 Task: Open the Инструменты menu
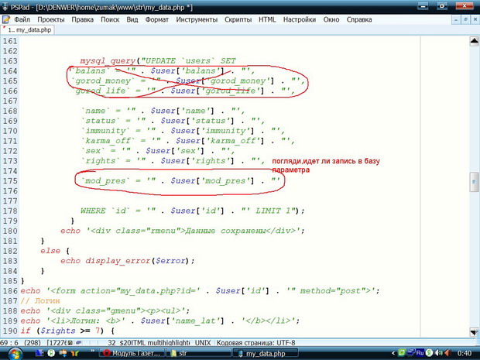tap(197, 17)
